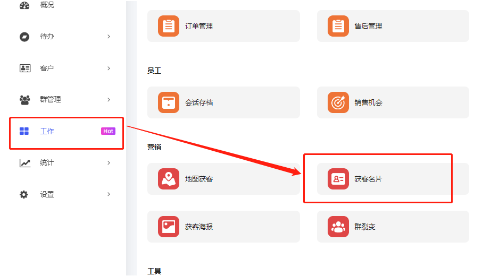
Task: Click the 客户 contact card icon
Action: coord(25,68)
